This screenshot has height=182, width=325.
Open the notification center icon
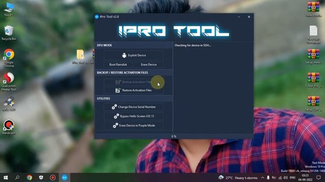[x=318, y=177]
